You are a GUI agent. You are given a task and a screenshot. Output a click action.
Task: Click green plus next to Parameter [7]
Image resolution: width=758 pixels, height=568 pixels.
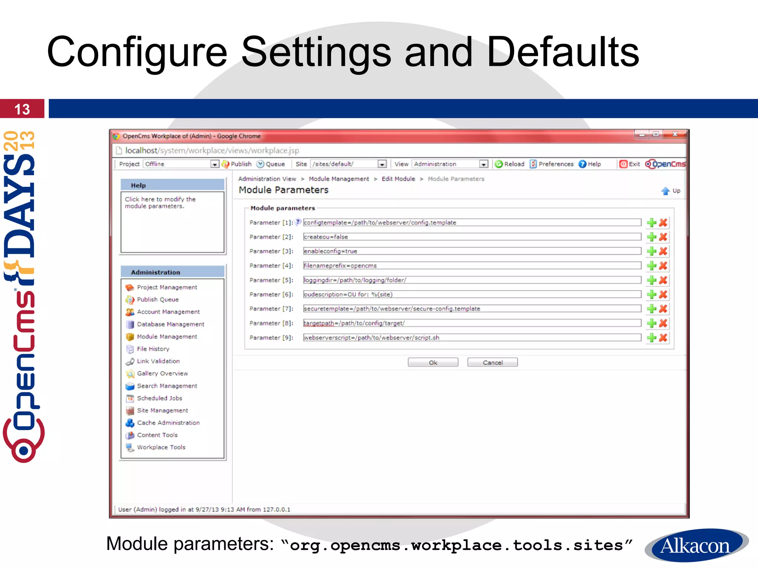click(651, 309)
